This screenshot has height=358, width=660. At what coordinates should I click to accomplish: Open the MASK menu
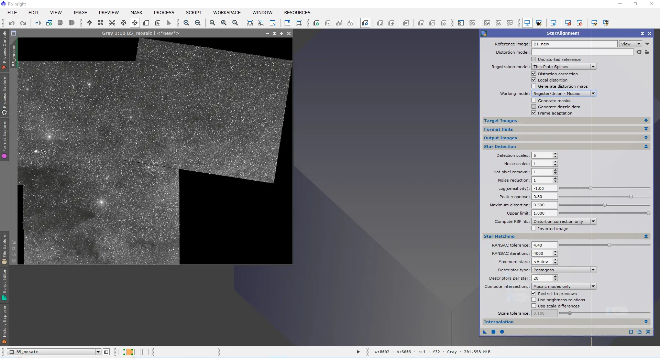coord(136,13)
